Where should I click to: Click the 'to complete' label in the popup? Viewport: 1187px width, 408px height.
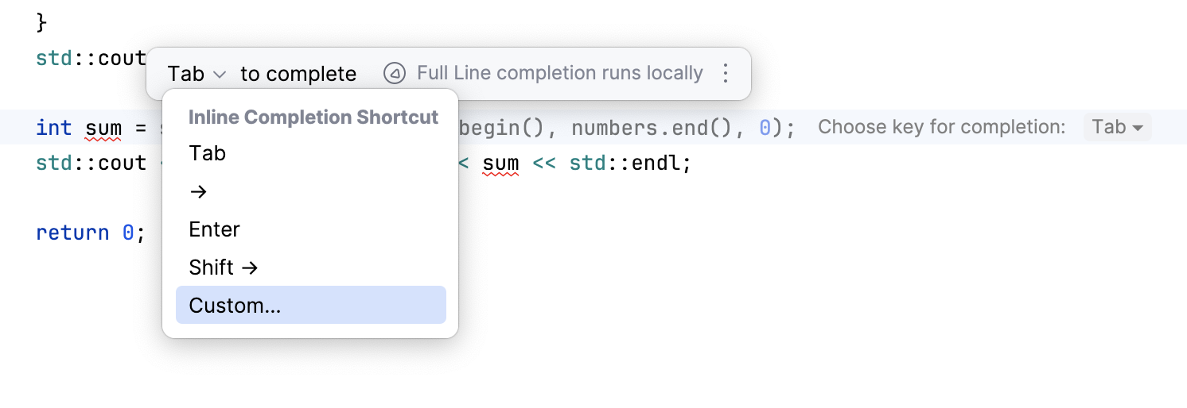(x=298, y=74)
